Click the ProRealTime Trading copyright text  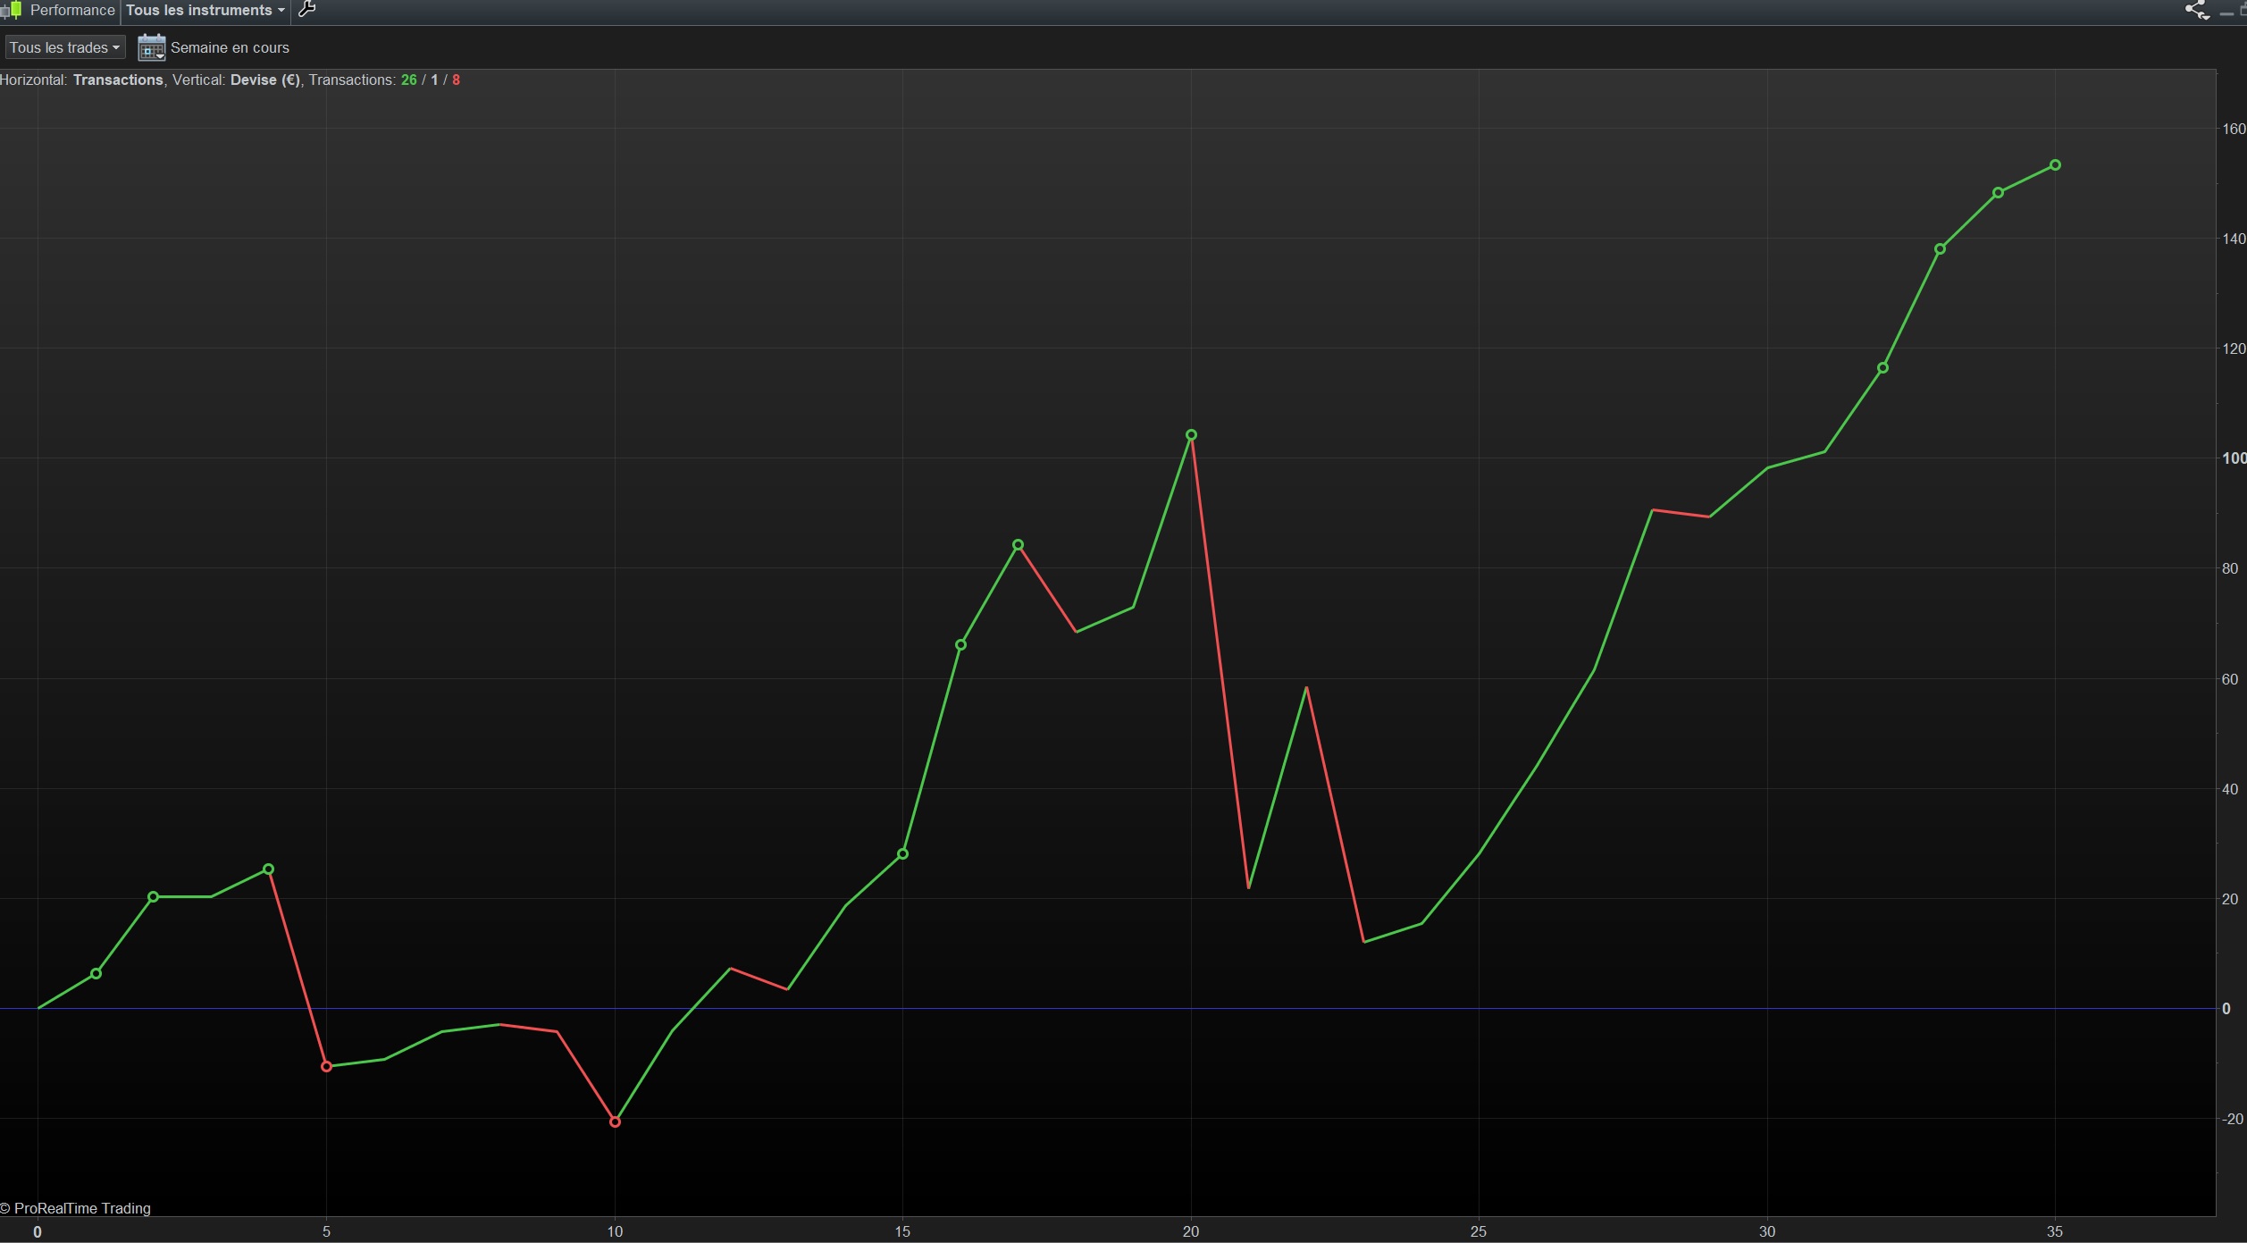click(x=76, y=1208)
